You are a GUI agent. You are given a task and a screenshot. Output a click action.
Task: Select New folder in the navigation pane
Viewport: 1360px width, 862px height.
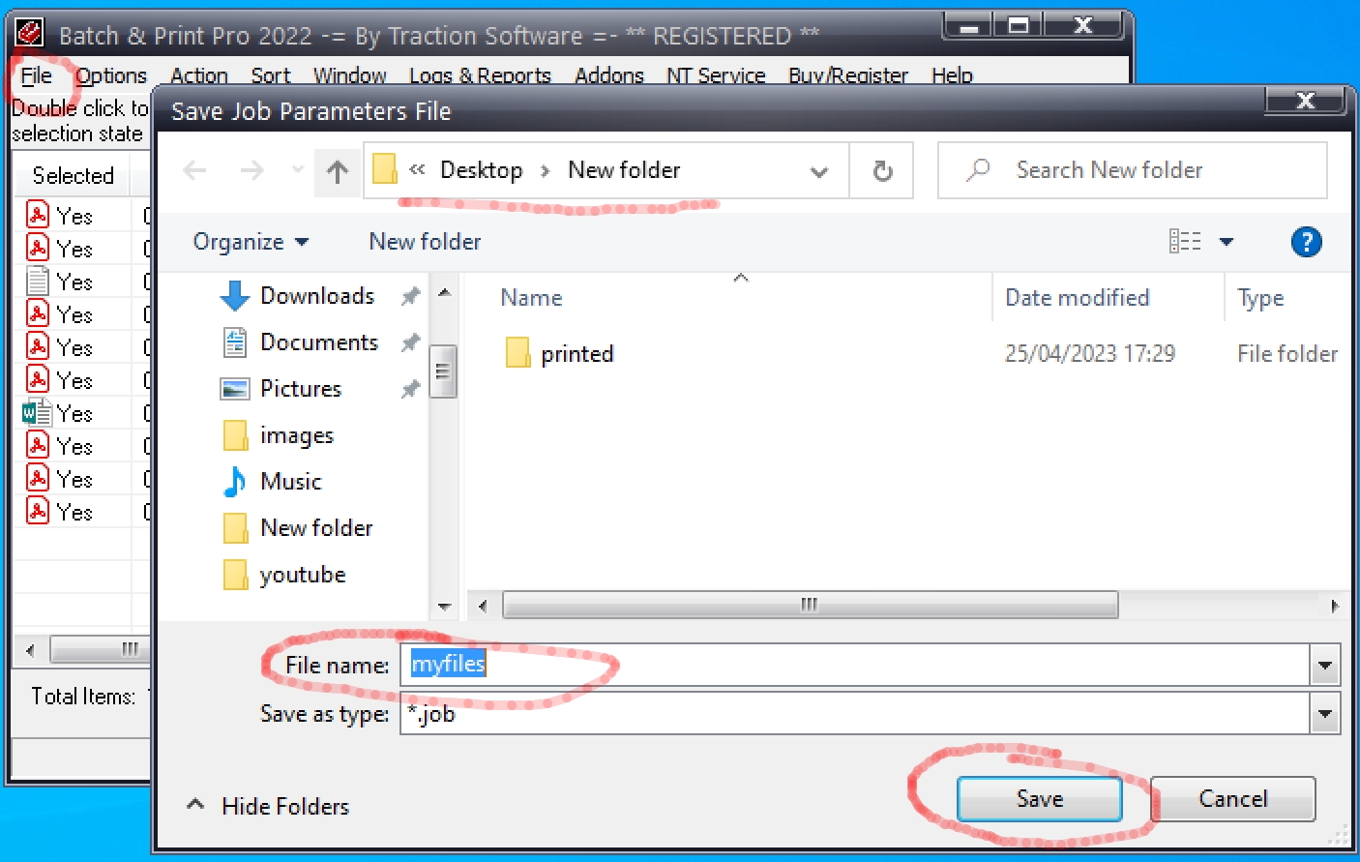[x=316, y=528]
